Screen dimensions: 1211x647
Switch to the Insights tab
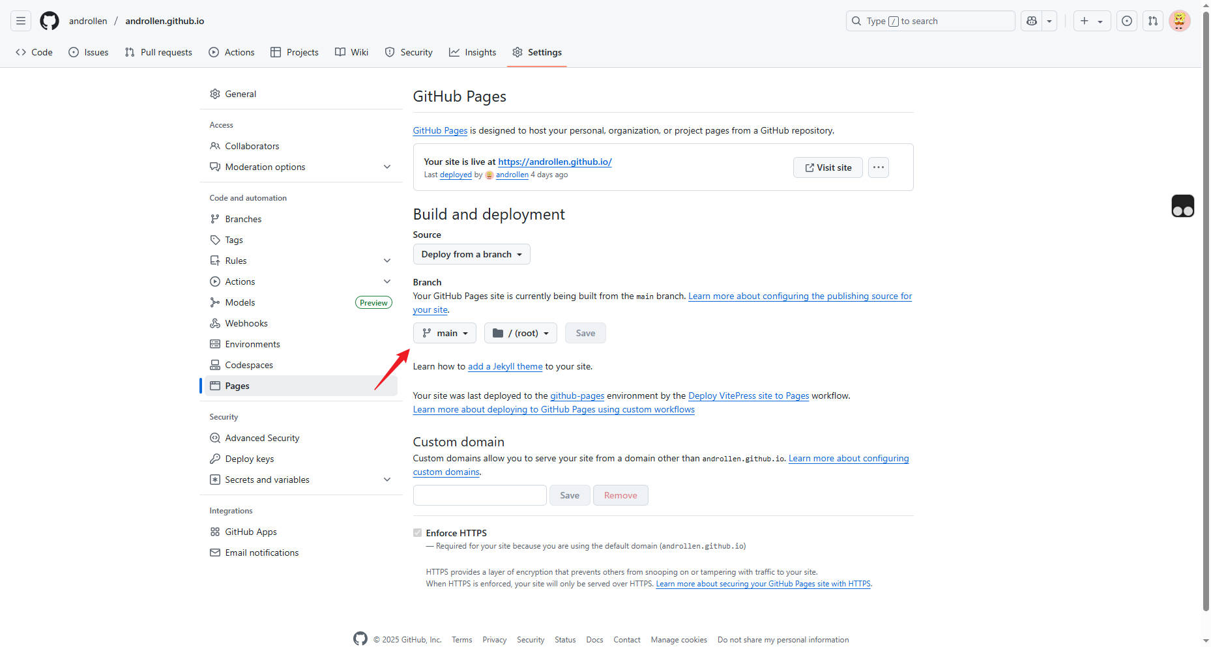[473, 52]
